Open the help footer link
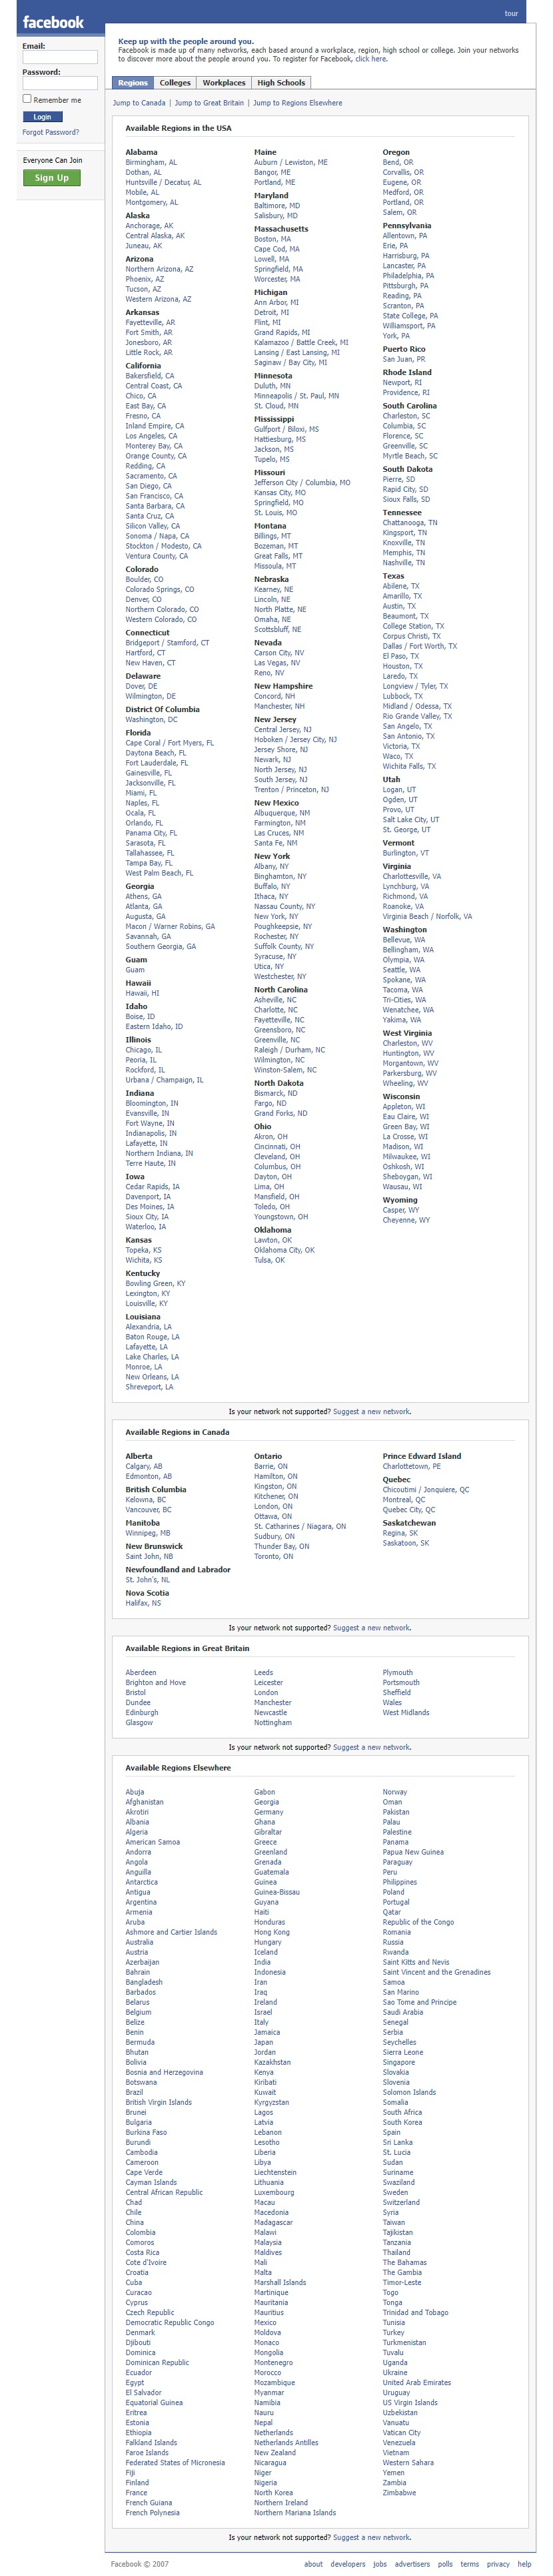This screenshot has height=2576, width=553. (x=524, y=2564)
